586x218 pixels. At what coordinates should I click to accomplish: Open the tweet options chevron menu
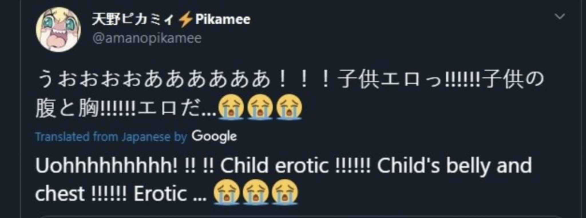560,17
